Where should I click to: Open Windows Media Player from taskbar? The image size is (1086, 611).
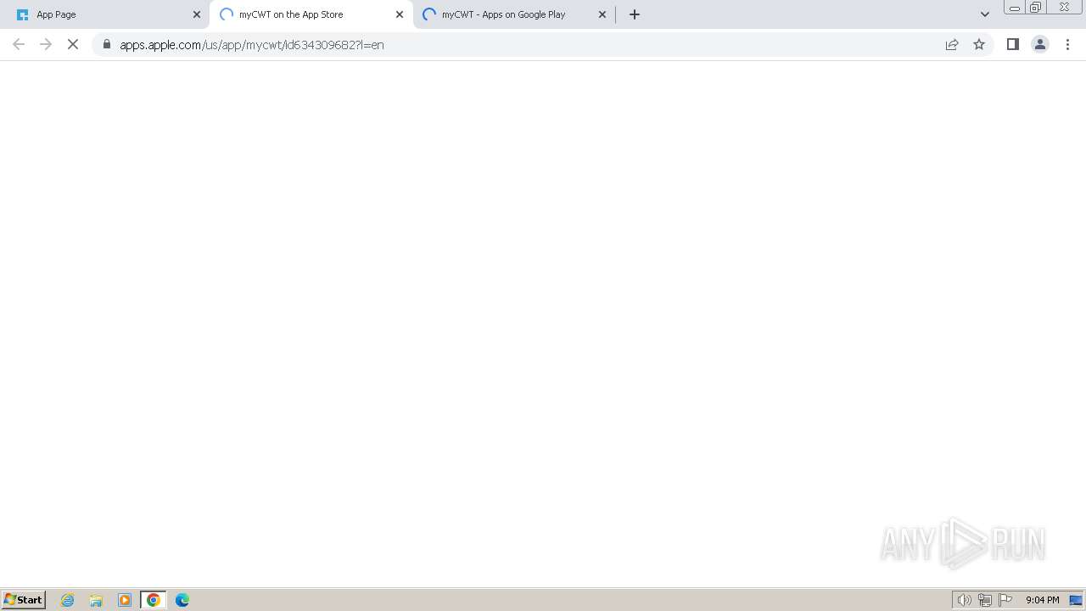125,600
